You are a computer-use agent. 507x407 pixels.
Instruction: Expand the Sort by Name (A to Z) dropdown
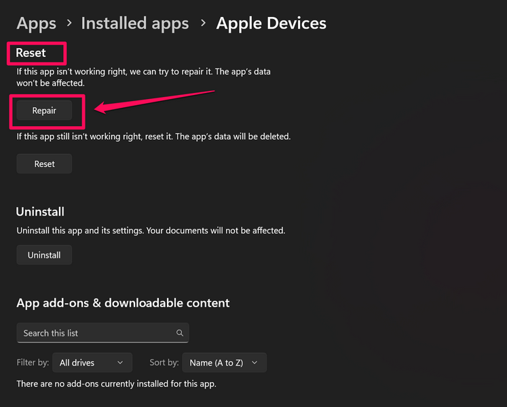pyautogui.click(x=224, y=363)
